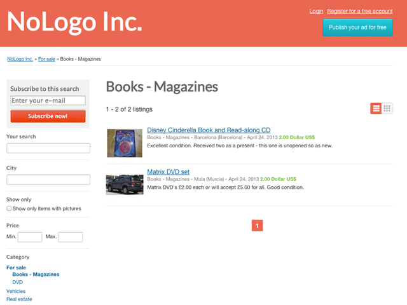Focus the City input field

click(x=48, y=180)
